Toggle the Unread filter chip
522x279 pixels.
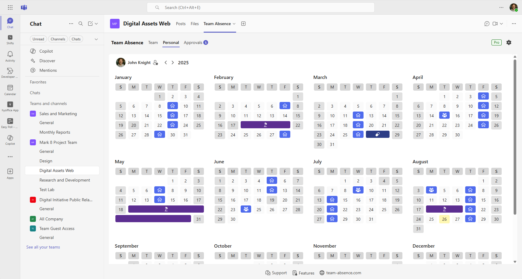coord(38,39)
